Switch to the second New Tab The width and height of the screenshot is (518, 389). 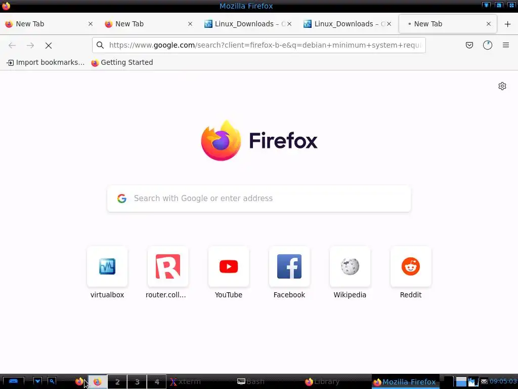[x=148, y=24]
